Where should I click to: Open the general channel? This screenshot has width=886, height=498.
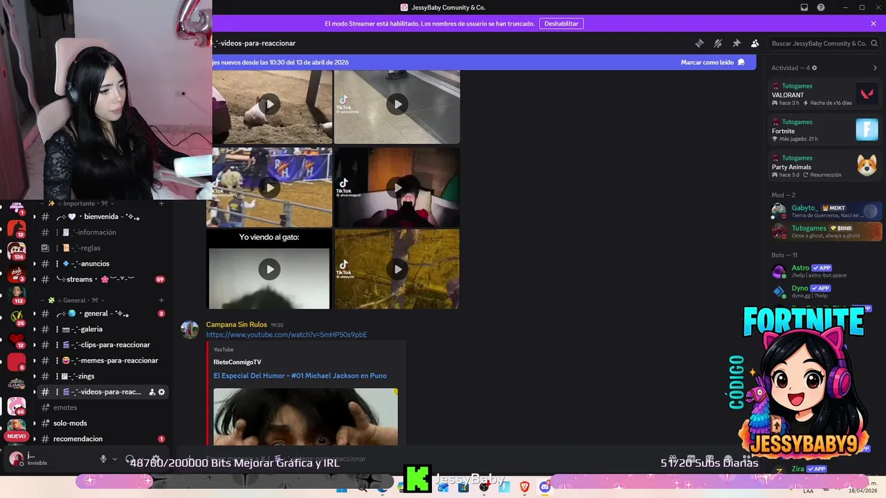click(x=102, y=313)
